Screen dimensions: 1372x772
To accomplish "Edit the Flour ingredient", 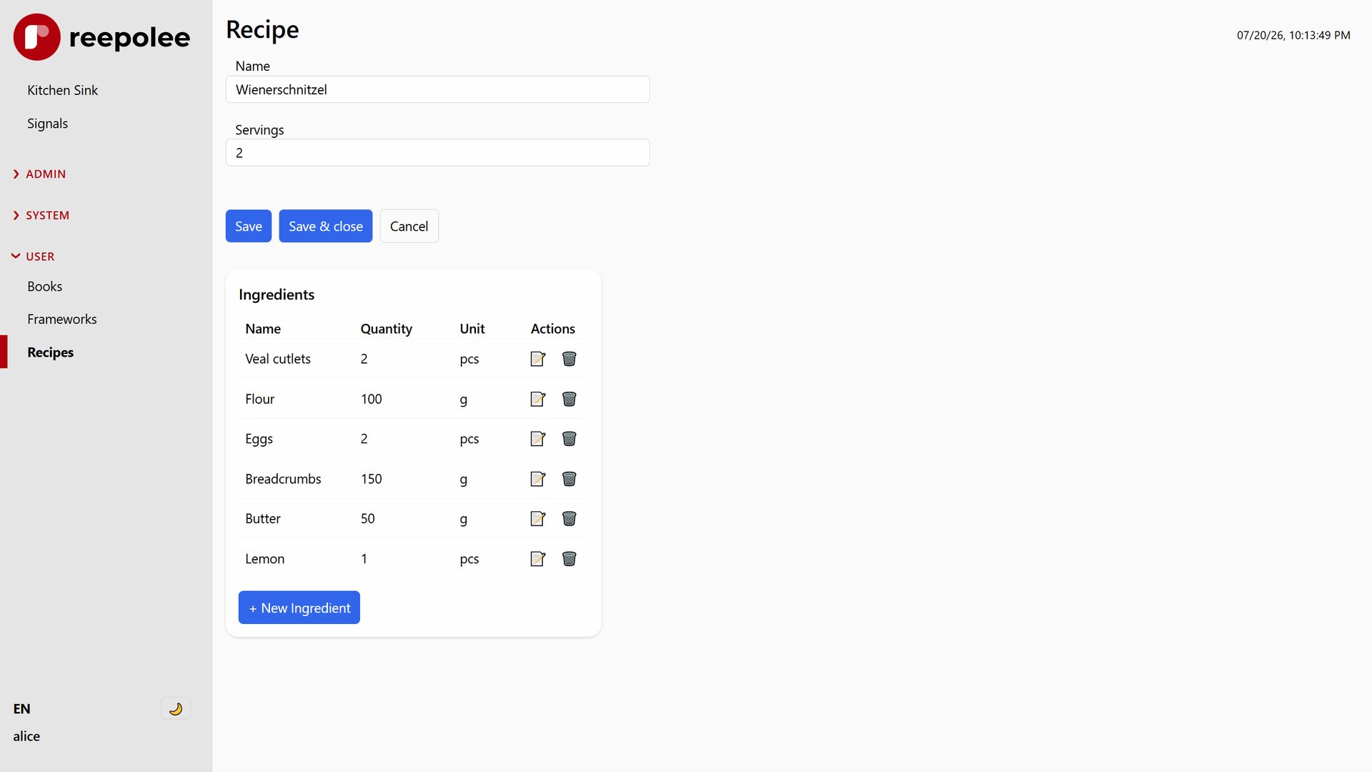I will [x=538, y=399].
